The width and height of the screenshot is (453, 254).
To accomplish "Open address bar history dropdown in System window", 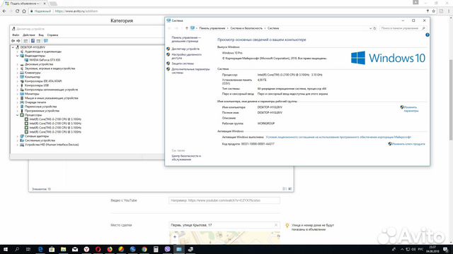I will point(370,28).
